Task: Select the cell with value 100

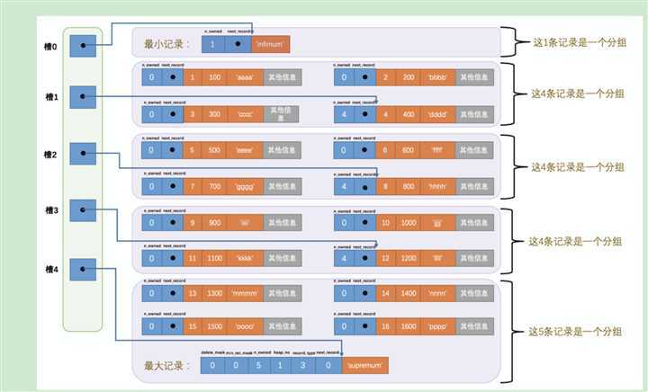Action: click(x=214, y=77)
